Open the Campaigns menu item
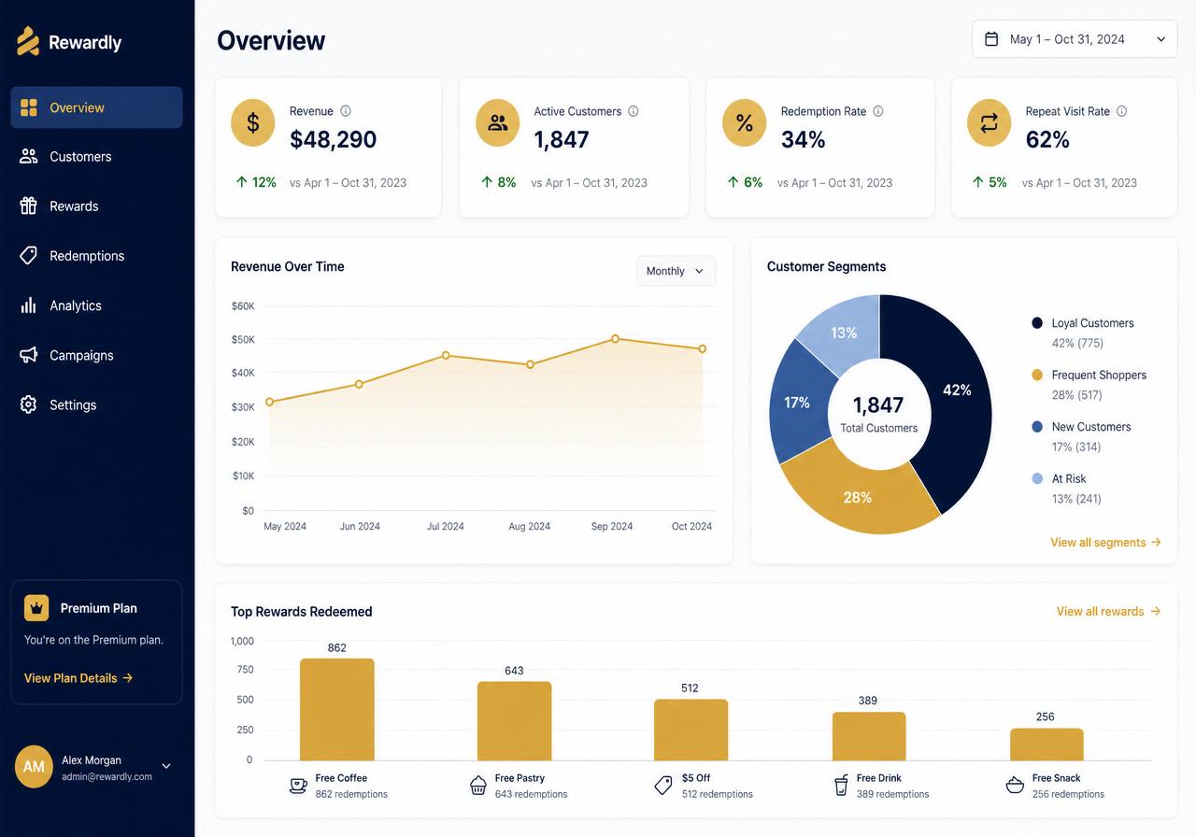The height and width of the screenshot is (837, 1196). point(96,355)
